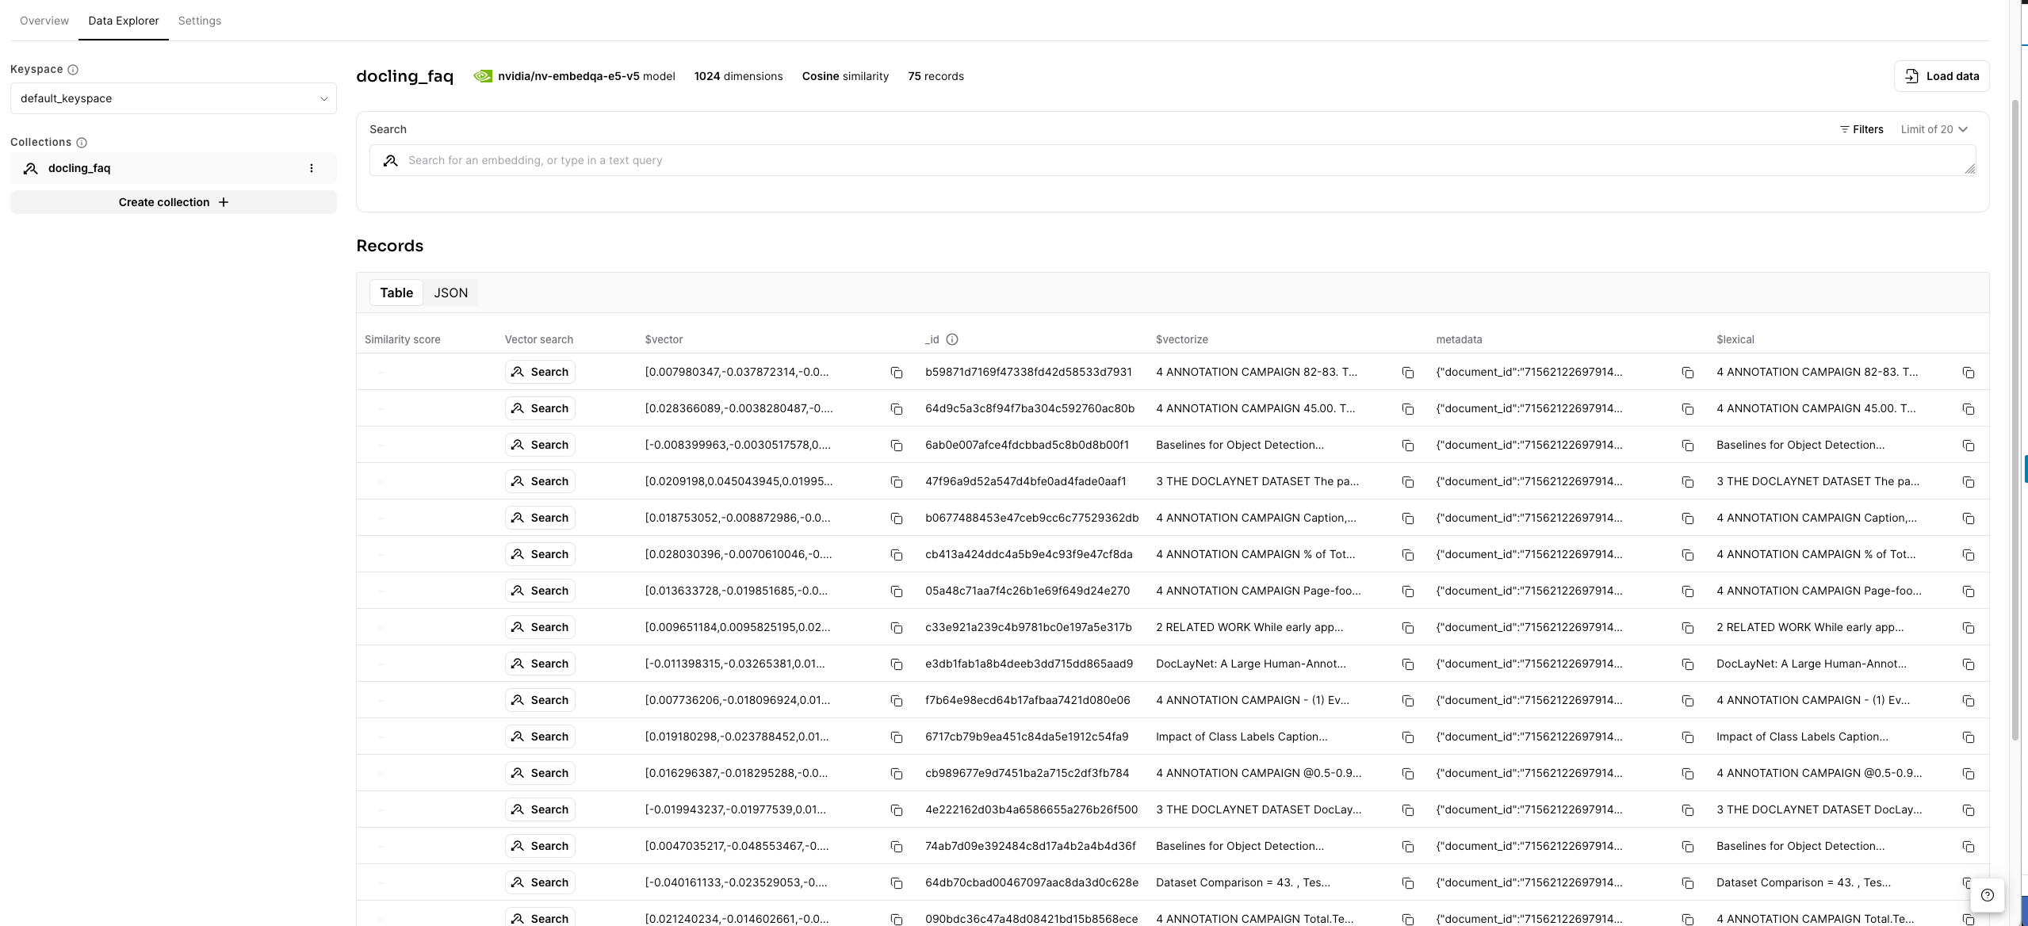
Task: Open the Limit of 20 dropdown
Action: coord(1934,129)
